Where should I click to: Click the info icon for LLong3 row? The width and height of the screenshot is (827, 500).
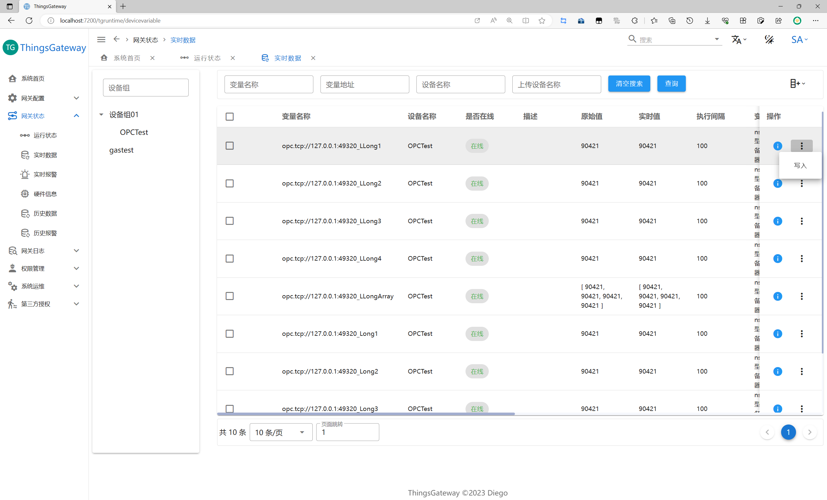click(777, 221)
